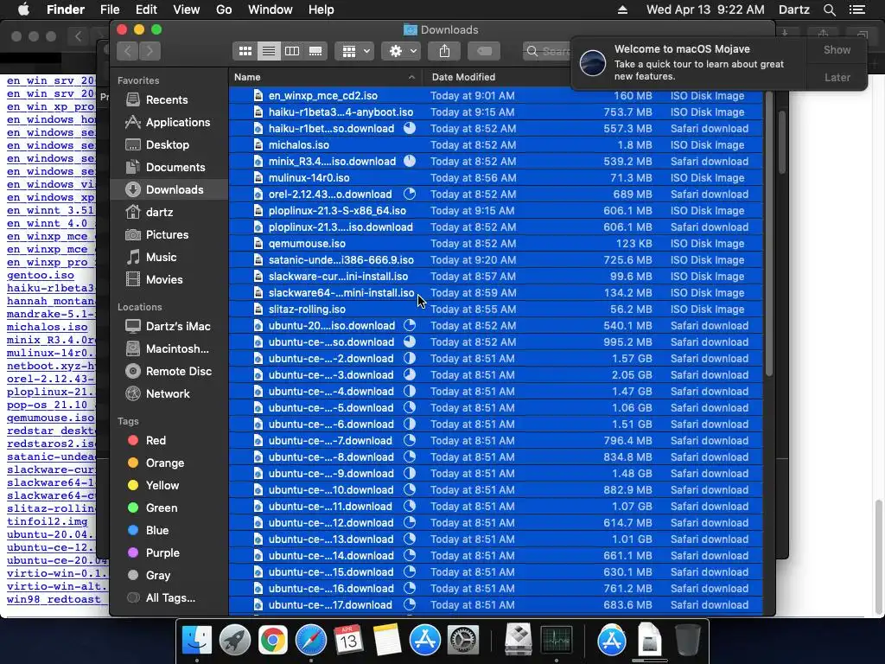The width and height of the screenshot is (885, 664).
Task: Open the Trash in the Dock
Action: [x=688, y=640]
